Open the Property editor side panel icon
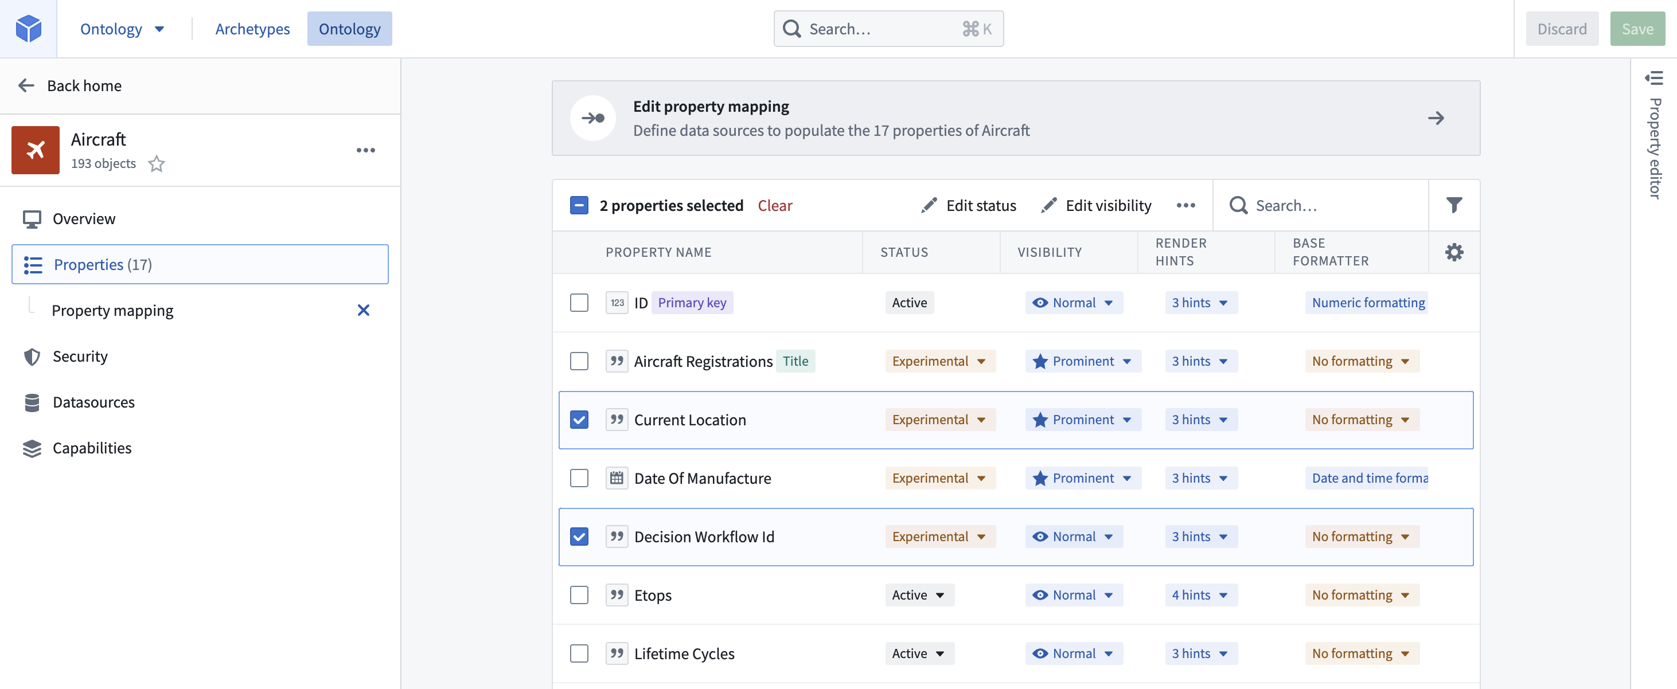The height and width of the screenshot is (689, 1677). (x=1653, y=78)
